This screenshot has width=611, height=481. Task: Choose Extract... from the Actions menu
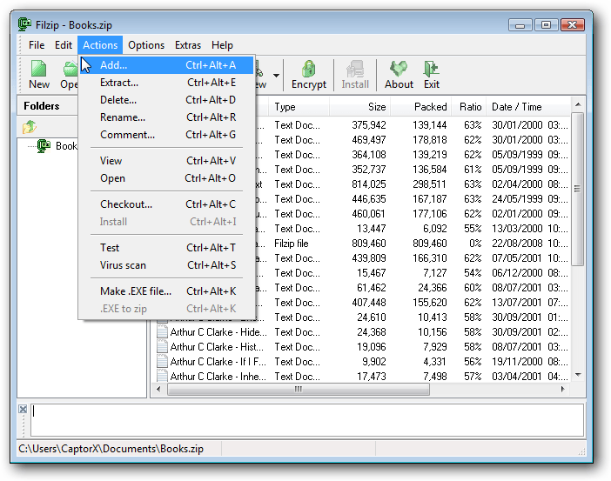point(167,83)
